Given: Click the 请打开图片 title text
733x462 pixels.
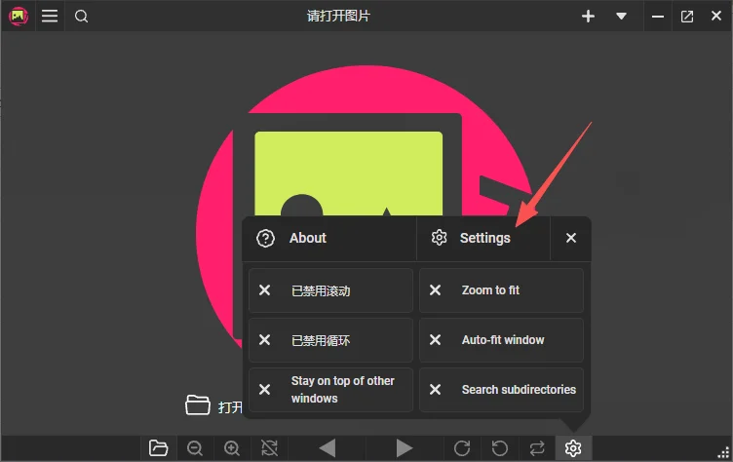Looking at the screenshot, I should 338,16.
